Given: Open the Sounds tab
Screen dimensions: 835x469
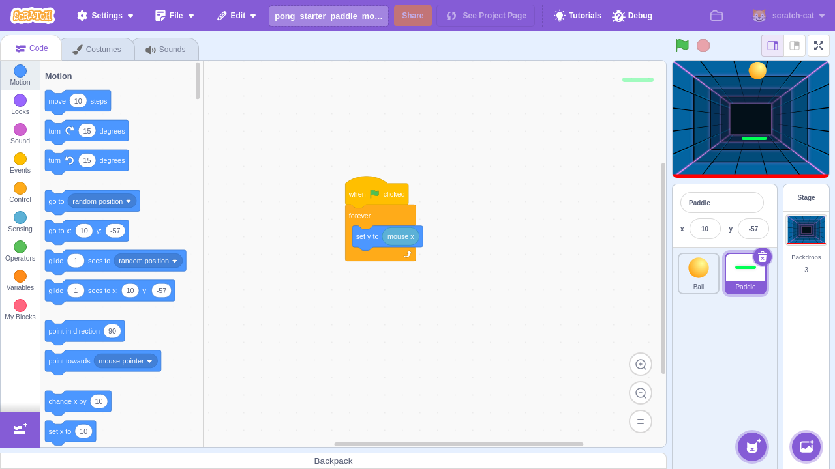Looking at the screenshot, I should (x=166, y=50).
